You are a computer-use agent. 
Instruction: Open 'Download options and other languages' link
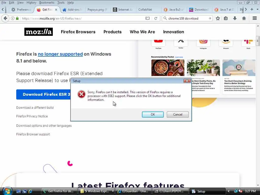point(44,126)
